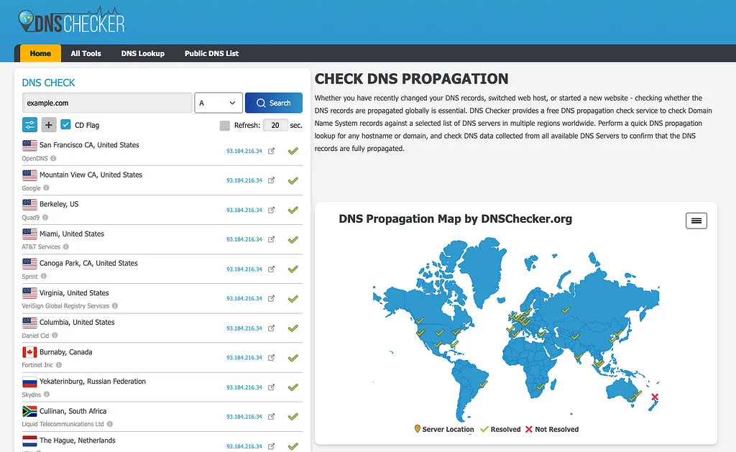Click the Resolved legend entry
This screenshot has width=736, height=452.
500,429
